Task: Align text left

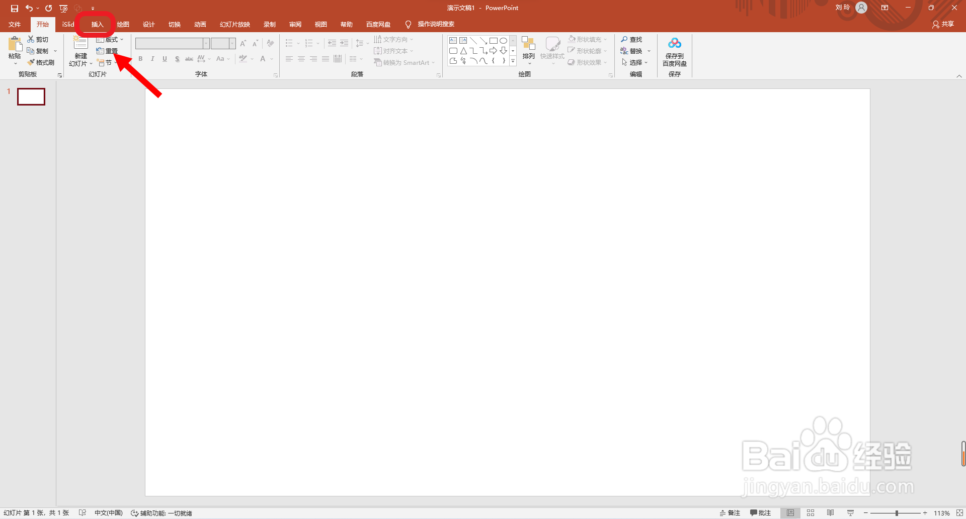Action: click(x=289, y=59)
